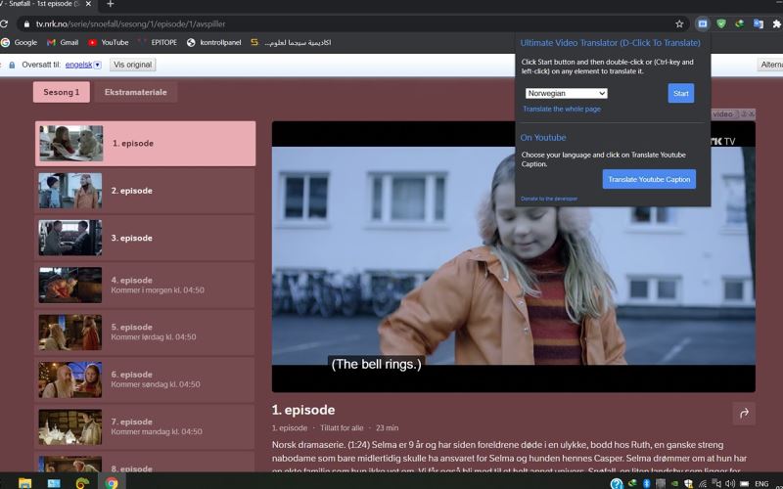
Task: Select 1. episode in the list
Action: coord(145,143)
